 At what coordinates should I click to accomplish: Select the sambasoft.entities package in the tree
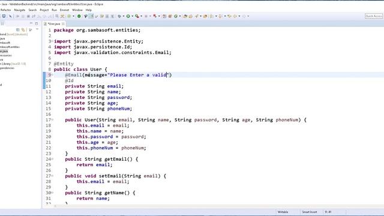point(10,47)
